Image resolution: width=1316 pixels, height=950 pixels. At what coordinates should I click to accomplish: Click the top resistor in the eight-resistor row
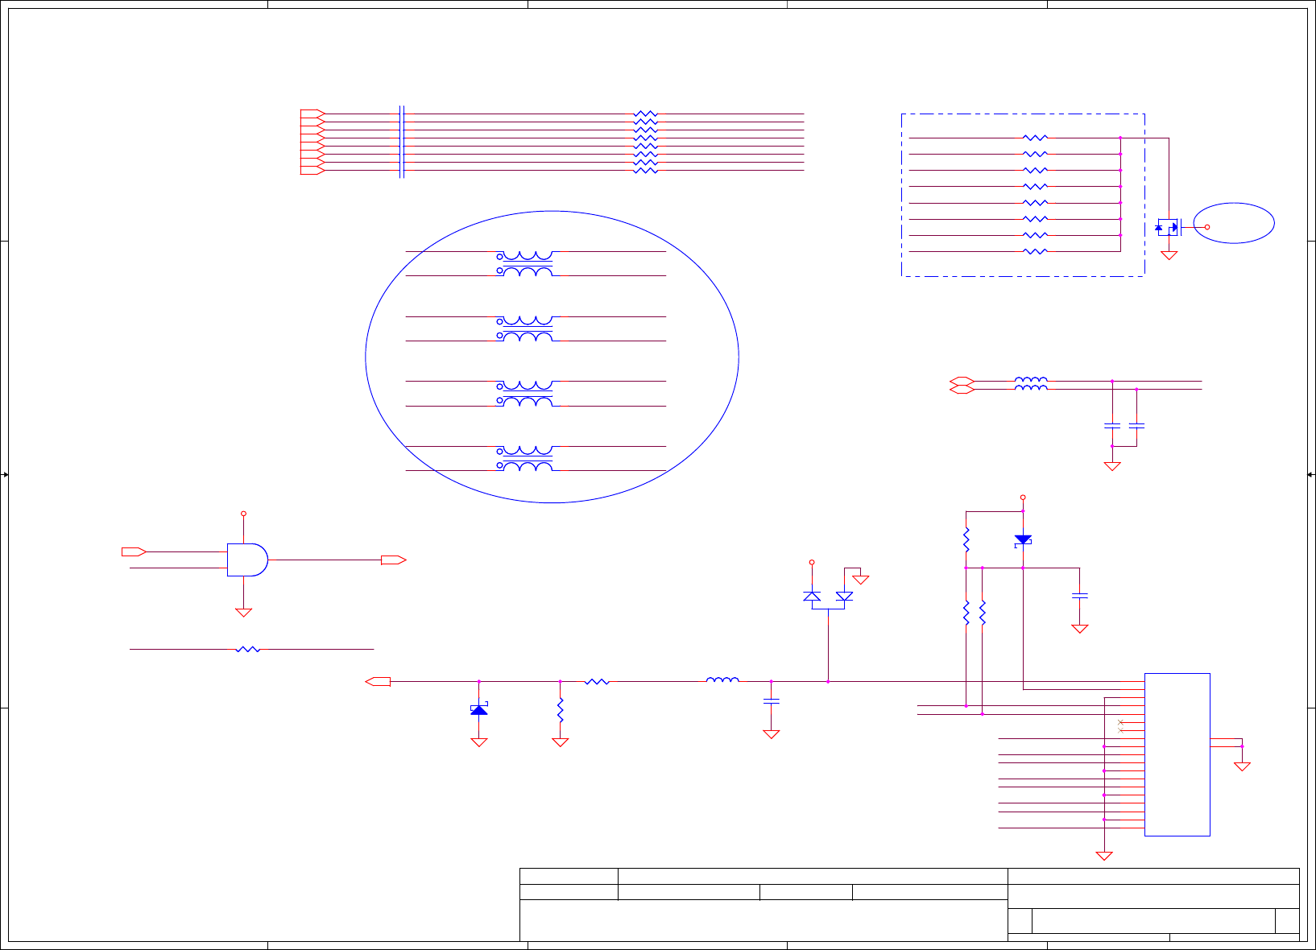[646, 114]
